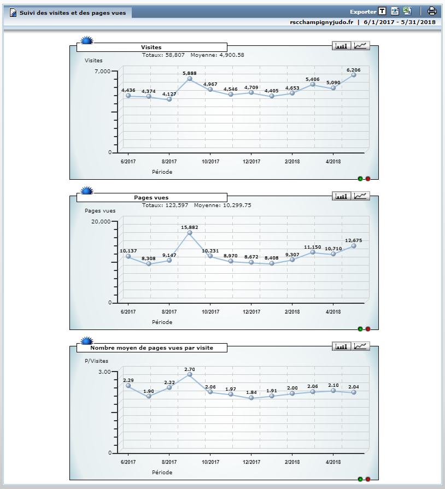Export report to Excel icon
Viewport: 445px width, 489px height.
[407, 11]
